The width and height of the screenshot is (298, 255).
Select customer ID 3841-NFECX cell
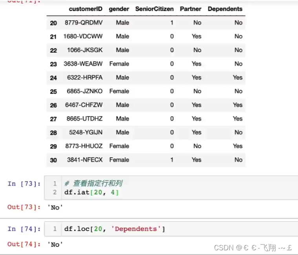[85, 160]
